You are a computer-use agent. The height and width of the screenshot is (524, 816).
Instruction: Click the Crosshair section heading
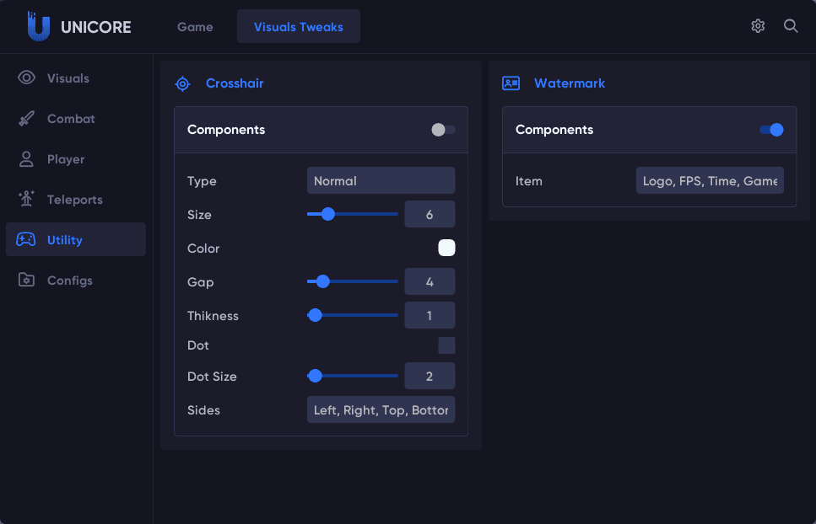click(x=235, y=83)
